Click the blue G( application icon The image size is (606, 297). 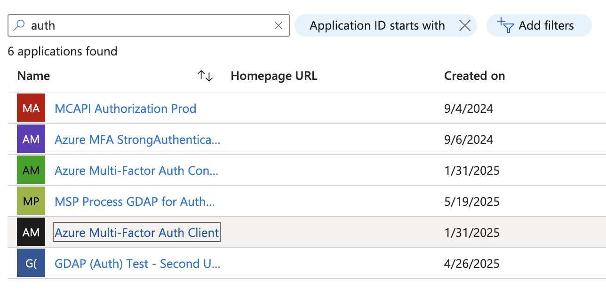click(x=31, y=263)
